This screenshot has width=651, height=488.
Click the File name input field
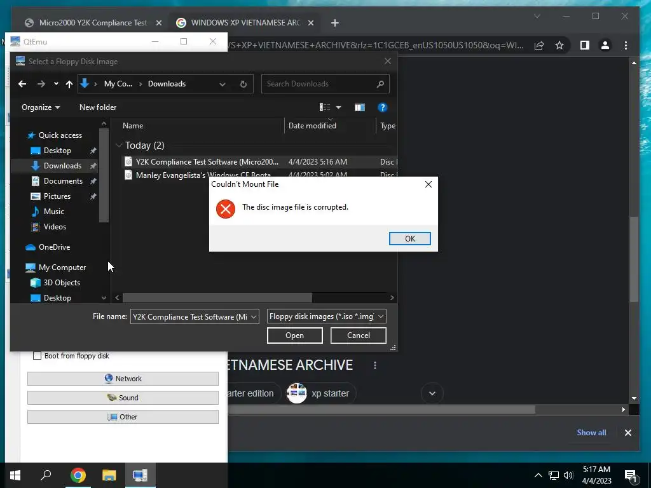[x=189, y=316]
